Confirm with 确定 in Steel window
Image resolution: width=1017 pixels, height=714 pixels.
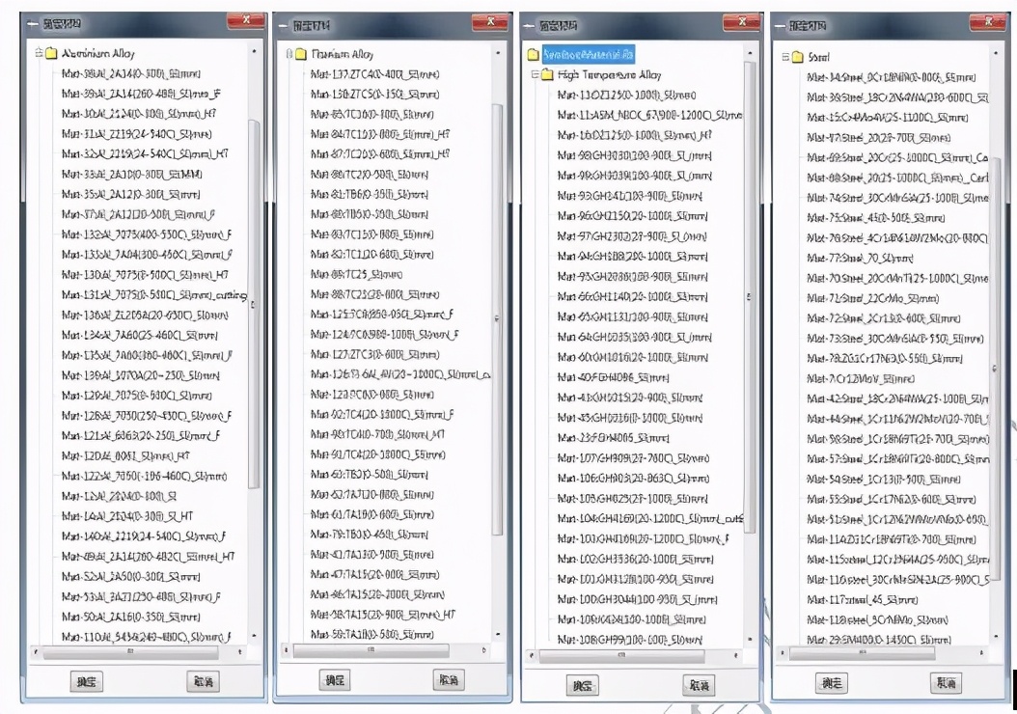(832, 683)
